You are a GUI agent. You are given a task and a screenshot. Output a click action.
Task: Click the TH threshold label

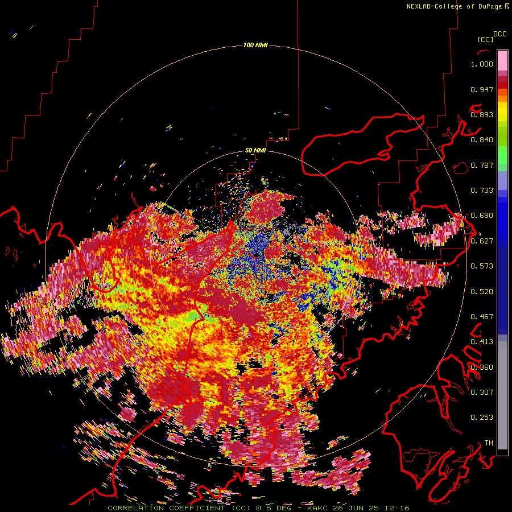[x=489, y=443]
